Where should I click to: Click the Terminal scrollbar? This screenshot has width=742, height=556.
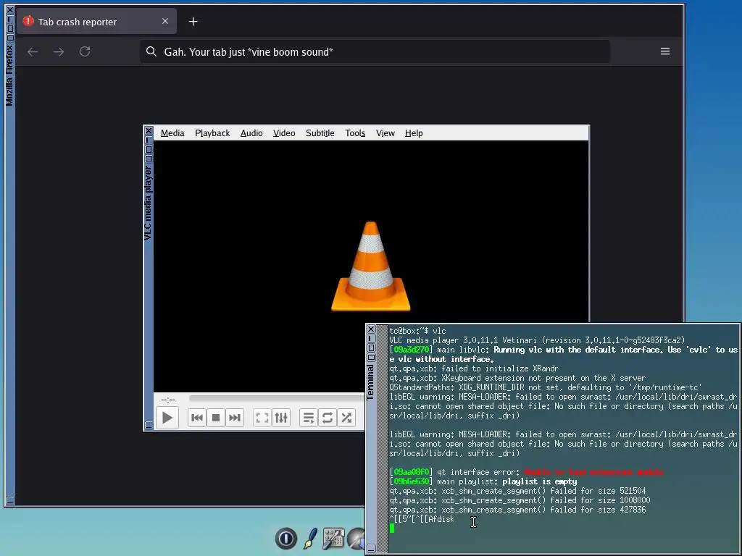tap(382, 438)
